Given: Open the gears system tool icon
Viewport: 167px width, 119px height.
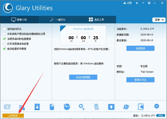Looking at the screenshot, I should tap(82, 107).
